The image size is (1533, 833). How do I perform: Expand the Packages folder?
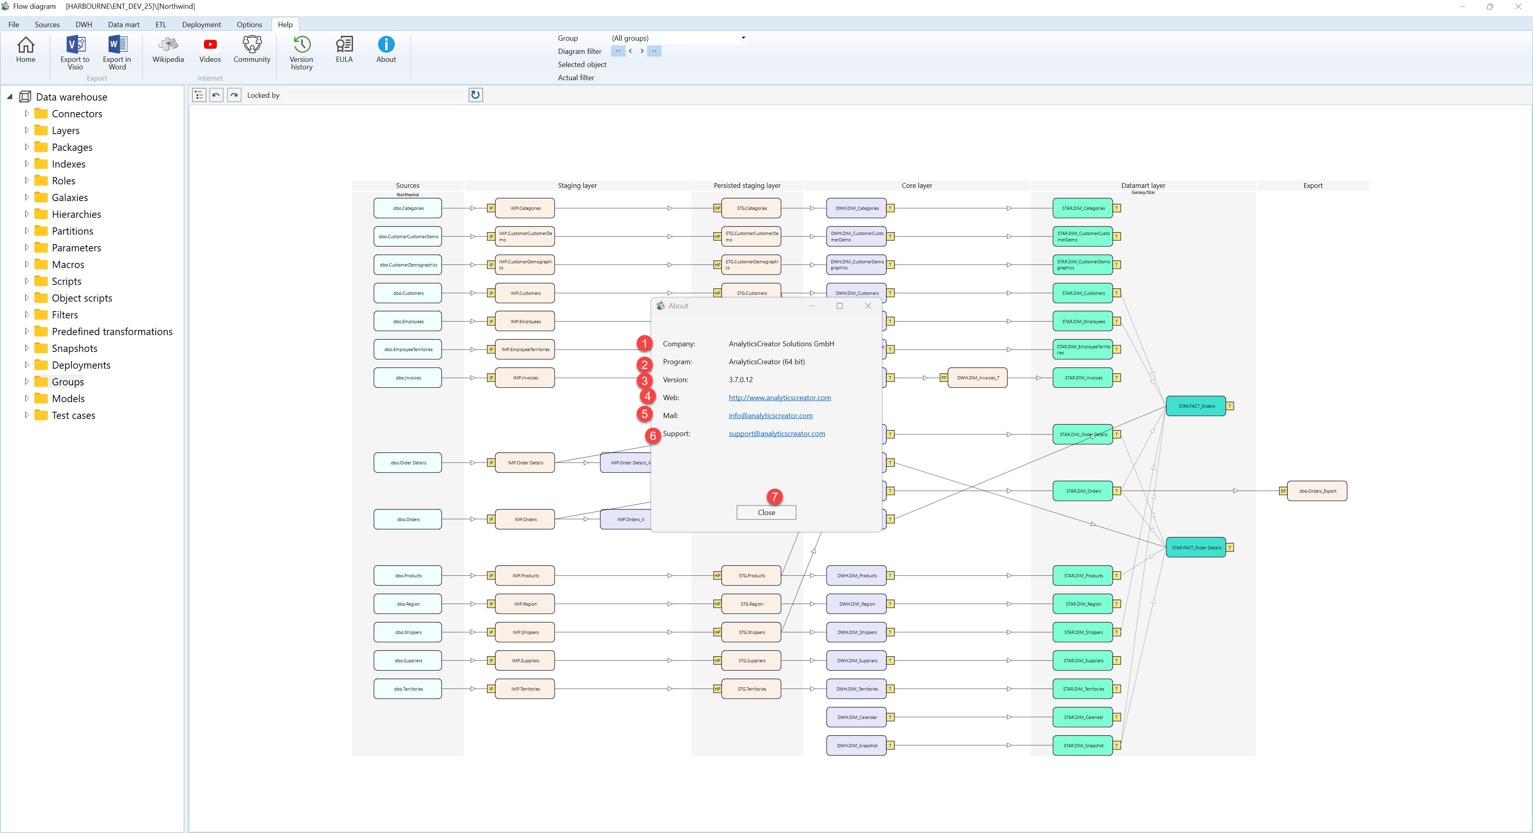point(26,147)
